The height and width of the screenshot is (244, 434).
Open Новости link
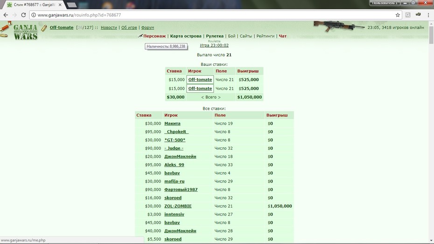pyautogui.click(x=109, y=28)
